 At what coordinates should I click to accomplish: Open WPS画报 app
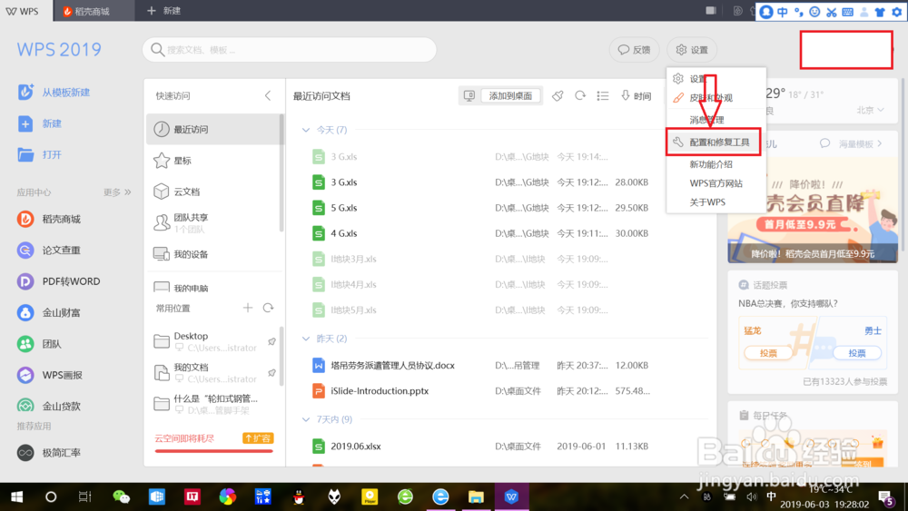tap(50, 375)
